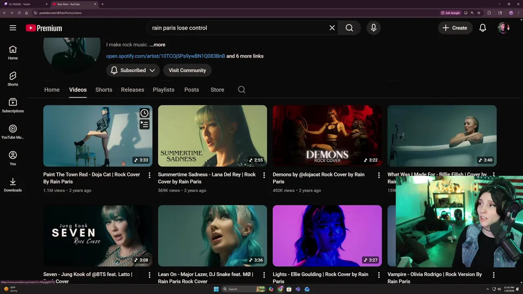Go to Home in the sidebar
The width and height of the screenshot is (523, 294).
click(13, 53)
